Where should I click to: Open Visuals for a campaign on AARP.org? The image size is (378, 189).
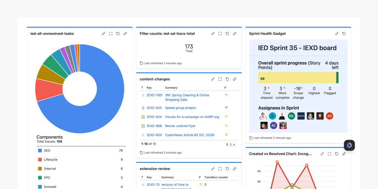192,117
